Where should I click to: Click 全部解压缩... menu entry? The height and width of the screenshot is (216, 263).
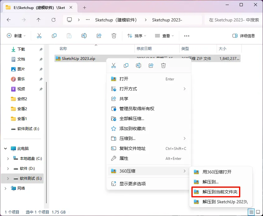click(x=149, y=119)
